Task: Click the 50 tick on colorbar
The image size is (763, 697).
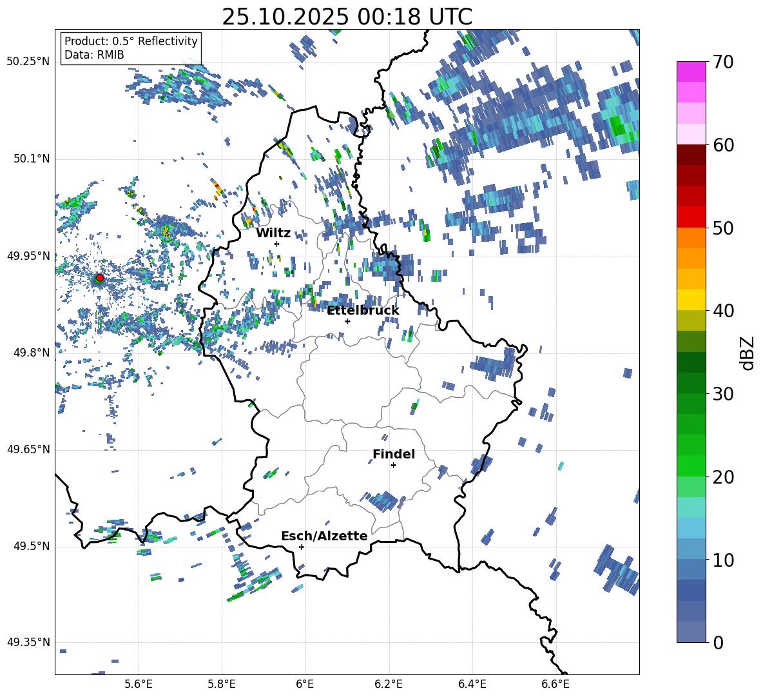Action: coord(724,228)
